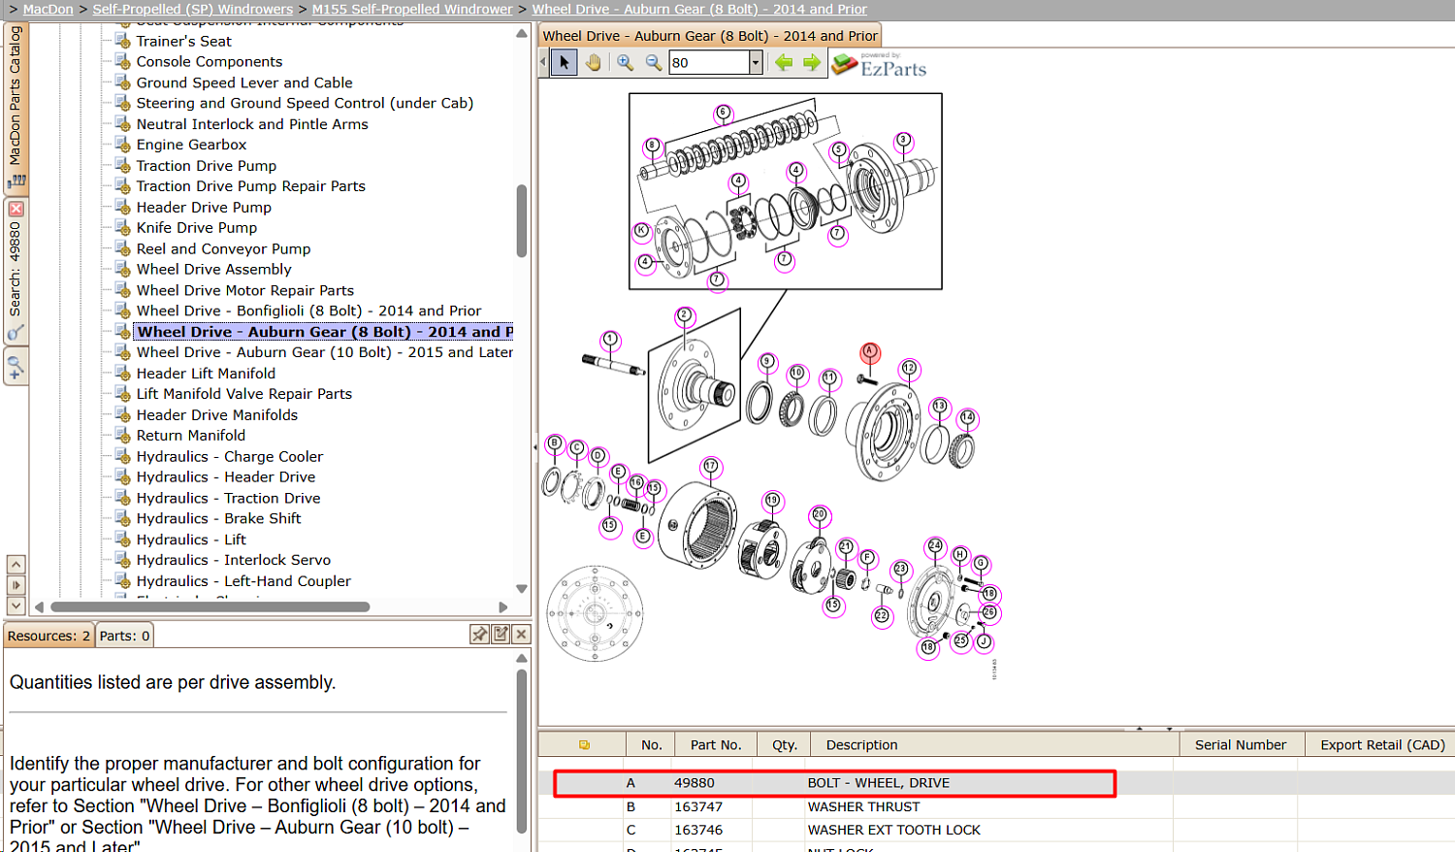The height and width of the screenshot is (852, 1455).
Task: Select the pointer arrow tool
Action: pos(564,63)
